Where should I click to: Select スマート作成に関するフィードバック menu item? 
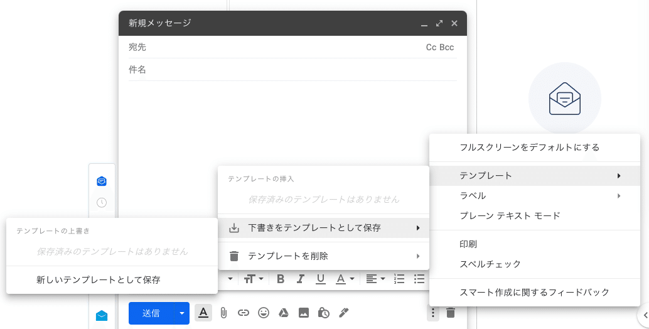pos(535,292)
